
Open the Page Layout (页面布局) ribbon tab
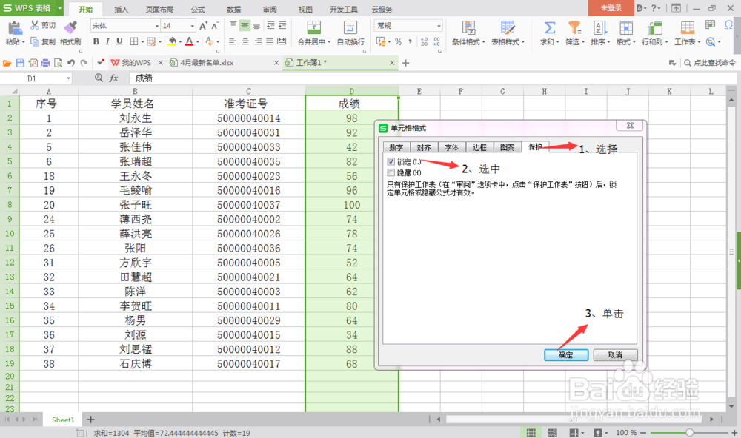tap(159, 10)
